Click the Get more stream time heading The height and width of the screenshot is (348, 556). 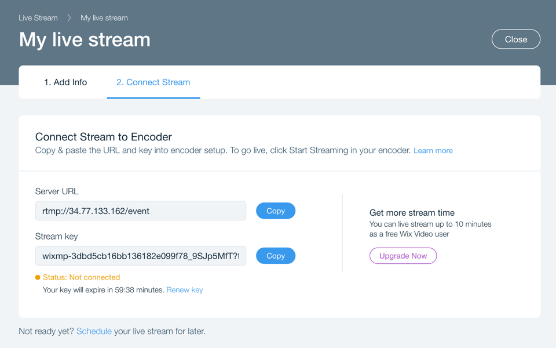(x=412, y=213)
